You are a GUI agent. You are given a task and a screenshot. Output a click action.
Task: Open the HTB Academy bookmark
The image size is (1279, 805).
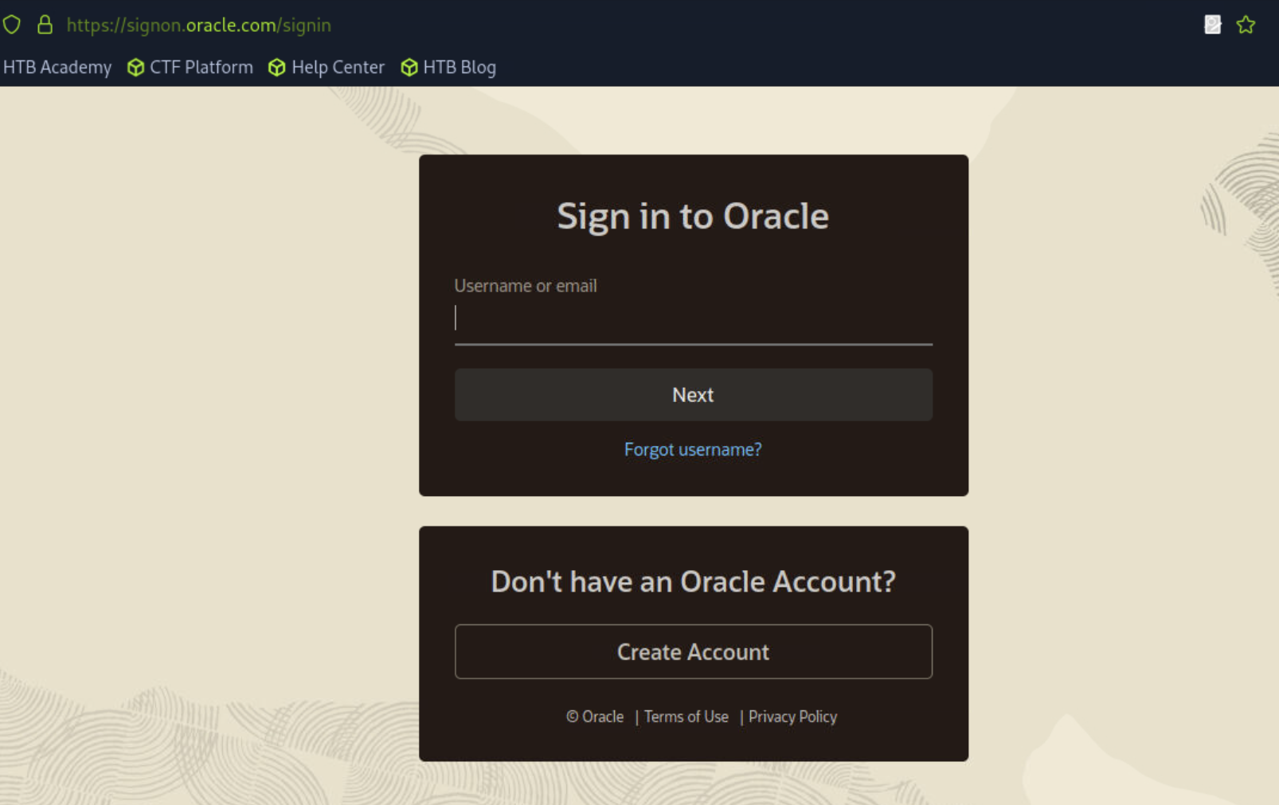(x=57, y=68)
